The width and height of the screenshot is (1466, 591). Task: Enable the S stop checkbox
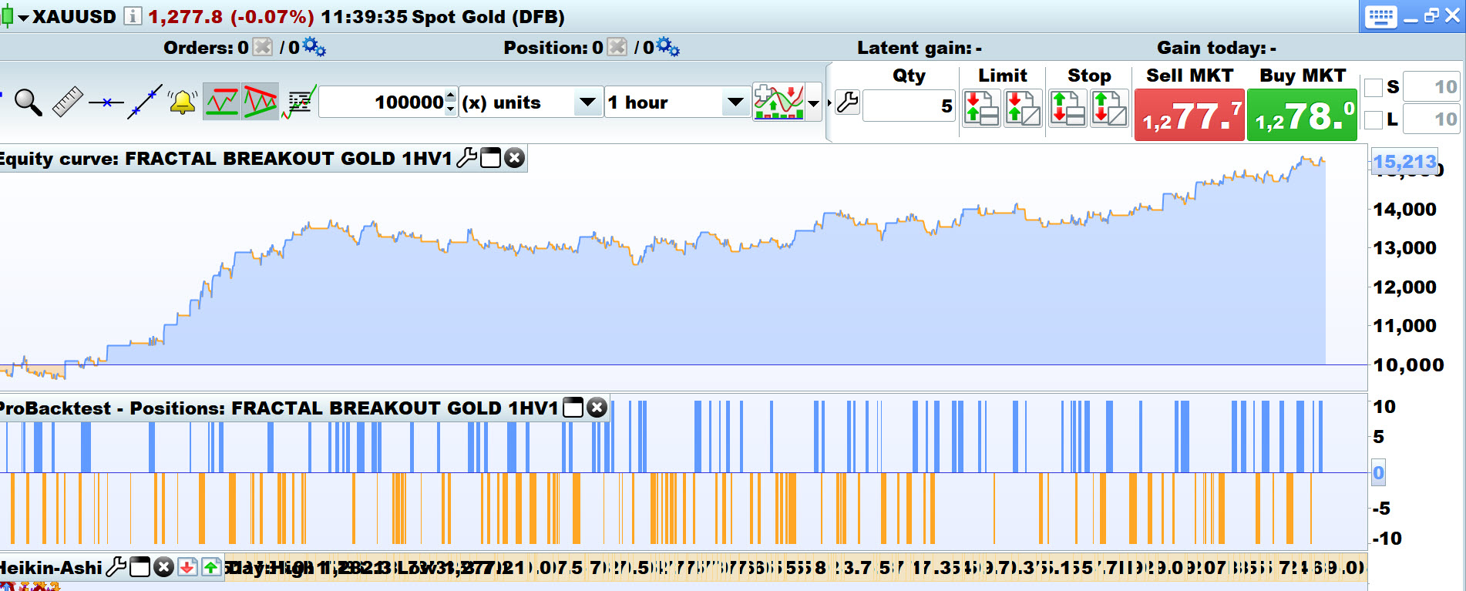tap(1373, 87)
